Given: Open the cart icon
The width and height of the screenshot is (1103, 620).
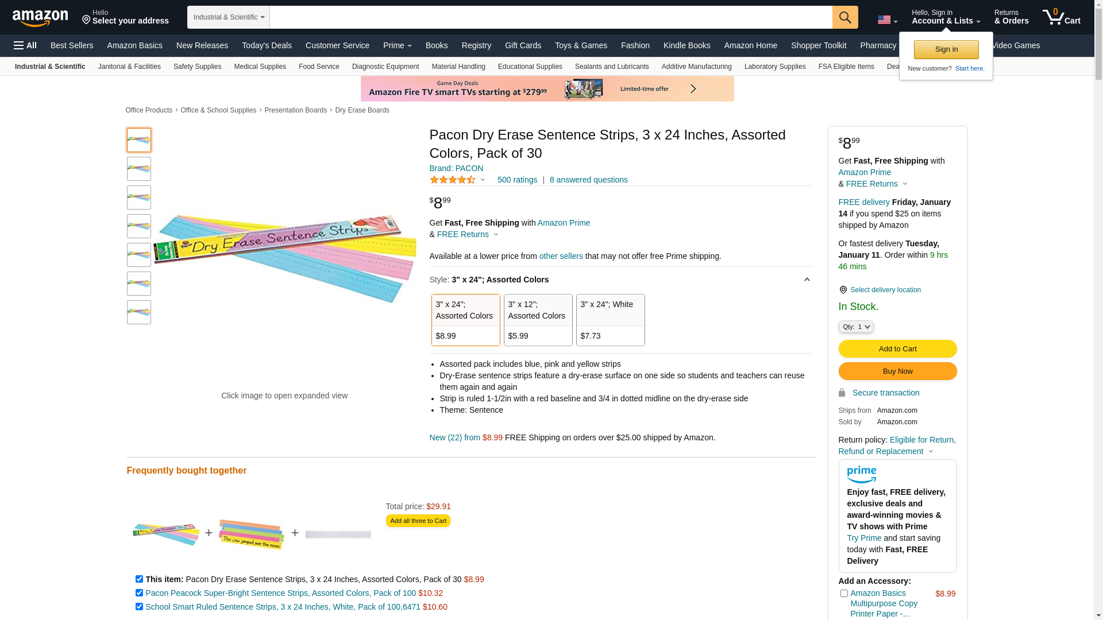Looking at the screenshot, I should click(x=1060, y=17).
